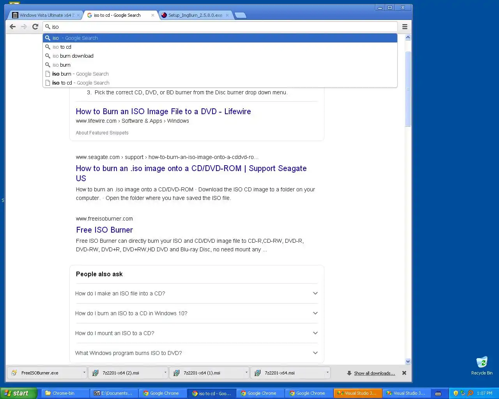Switch to the first Visual Studio J... taskbar item

tap(357, 393)
